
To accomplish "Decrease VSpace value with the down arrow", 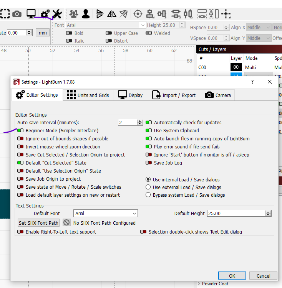I will point(226,39).
